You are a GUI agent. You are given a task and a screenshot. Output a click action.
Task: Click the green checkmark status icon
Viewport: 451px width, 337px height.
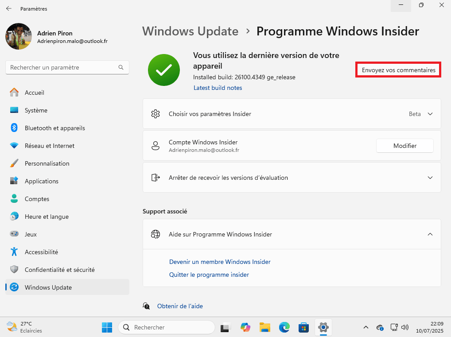tap(164, 70)
